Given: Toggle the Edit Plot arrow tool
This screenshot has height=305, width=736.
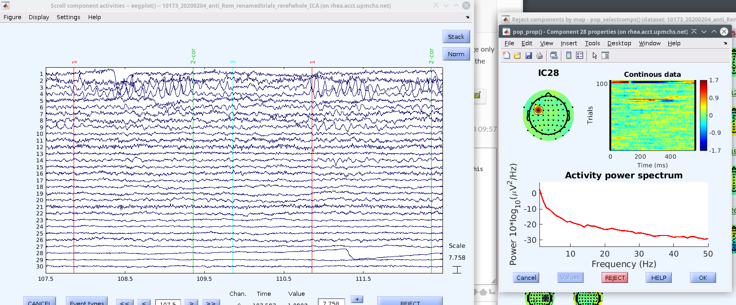Looking at the screenshot, I should [594, 55].
